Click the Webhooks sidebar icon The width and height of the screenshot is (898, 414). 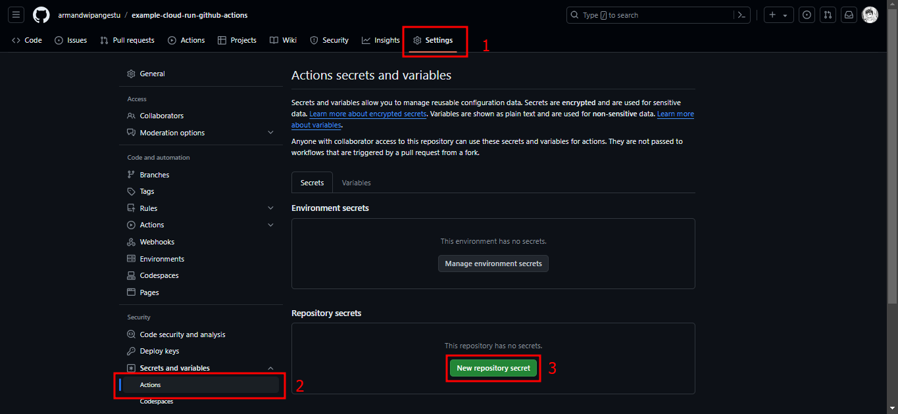(x=131, y=242)
